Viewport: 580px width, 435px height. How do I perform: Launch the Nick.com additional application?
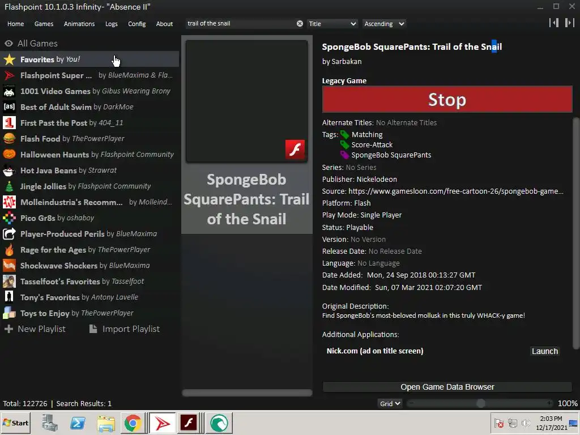coord(544,351)
